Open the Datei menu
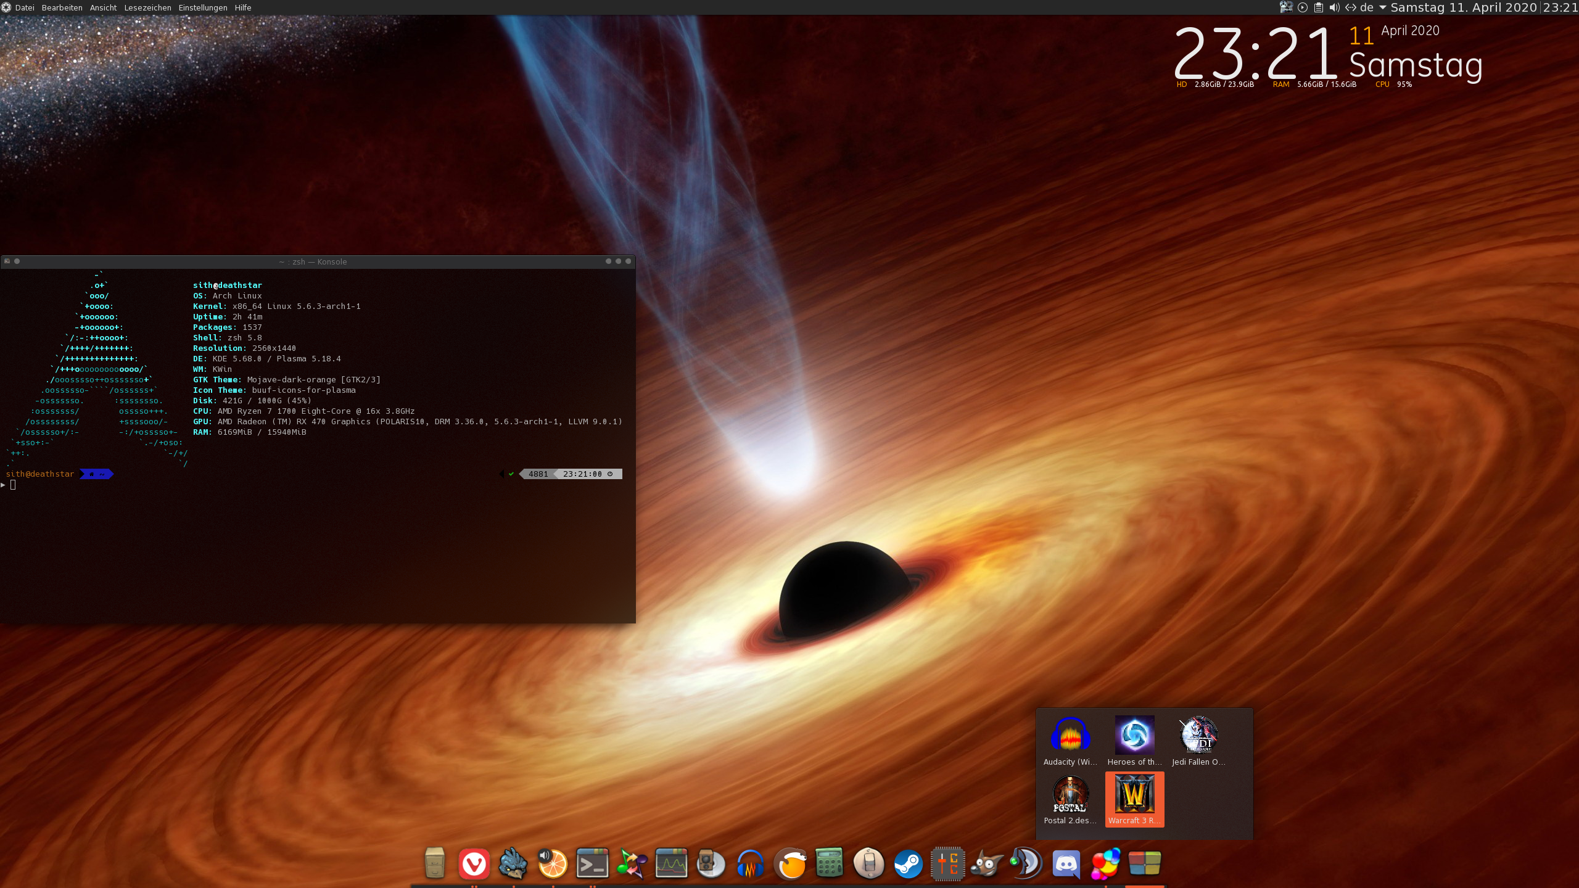This screenshot has height=888, width=1579. 25,7
